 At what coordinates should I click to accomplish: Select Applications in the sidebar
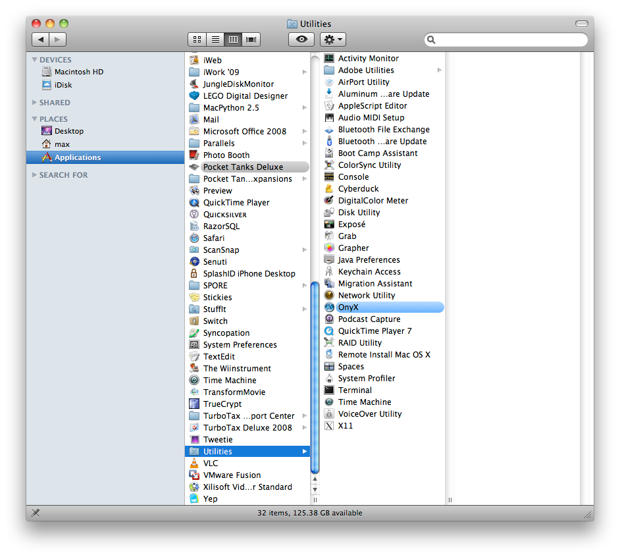pyautogui.click(x=105, y=157)
